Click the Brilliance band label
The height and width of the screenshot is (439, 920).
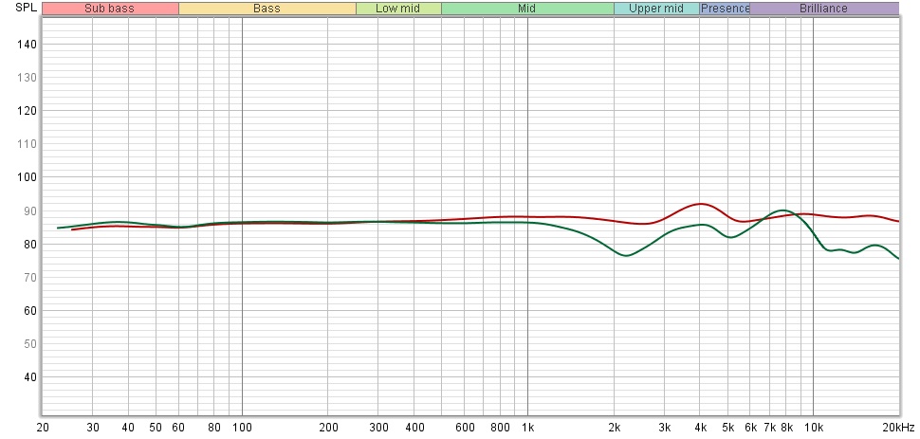[823, 9]
